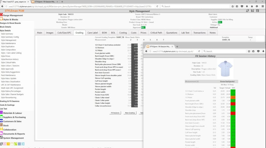This screenshot has height=148, width=266.
Task: Open Style Renumbering link
Action: point(9,98)
